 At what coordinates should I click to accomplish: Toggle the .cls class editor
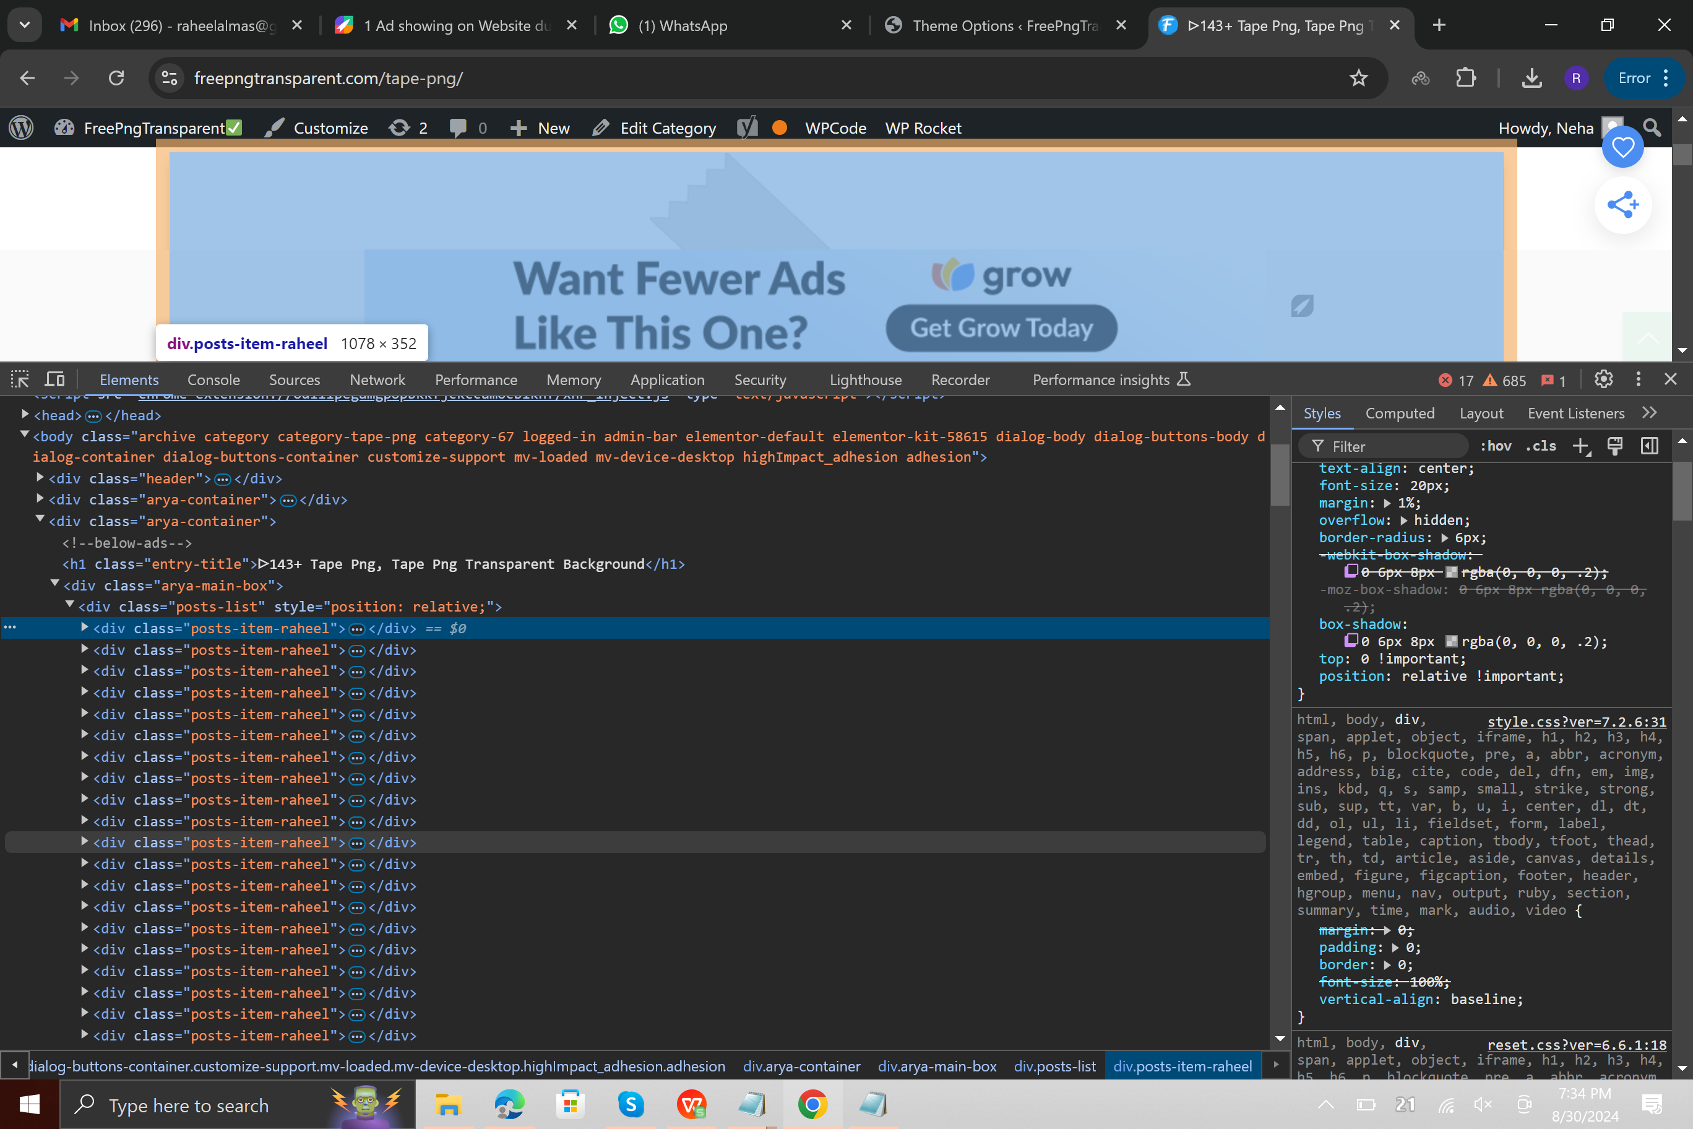(1540, 446)
